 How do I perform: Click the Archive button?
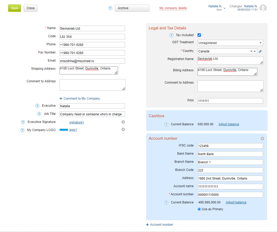(x=132, y=8)
